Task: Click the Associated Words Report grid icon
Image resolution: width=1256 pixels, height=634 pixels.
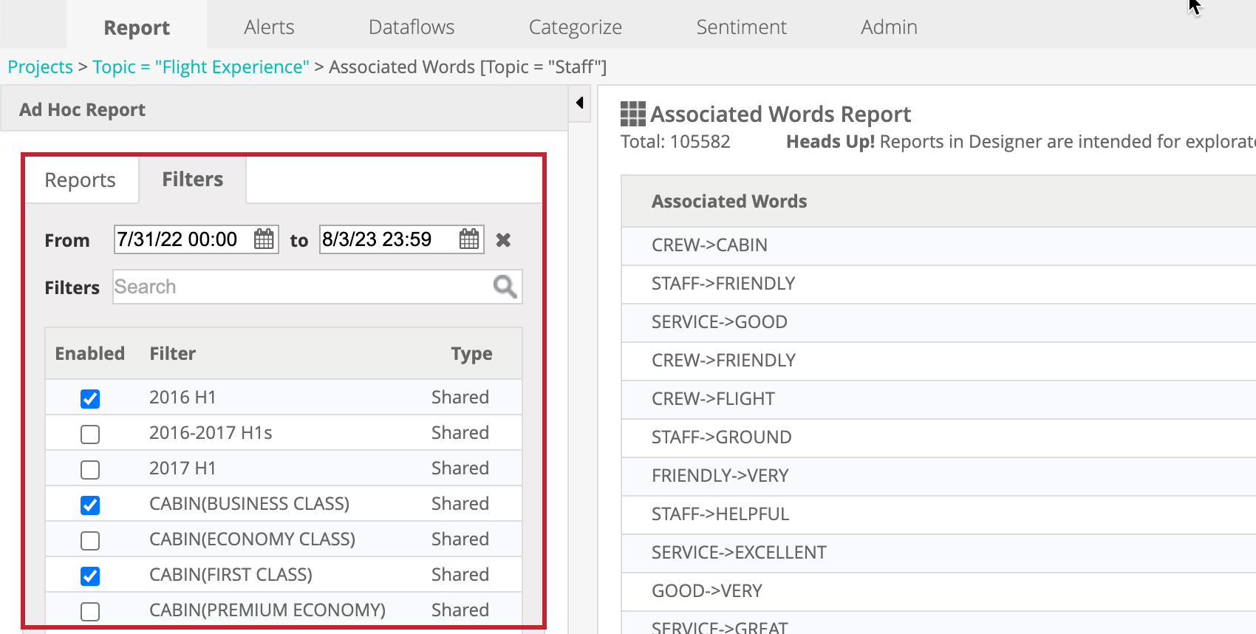Action: [632, 115]
